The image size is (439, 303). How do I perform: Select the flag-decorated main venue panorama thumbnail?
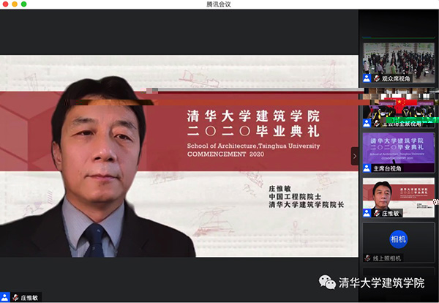pos(399,108)
